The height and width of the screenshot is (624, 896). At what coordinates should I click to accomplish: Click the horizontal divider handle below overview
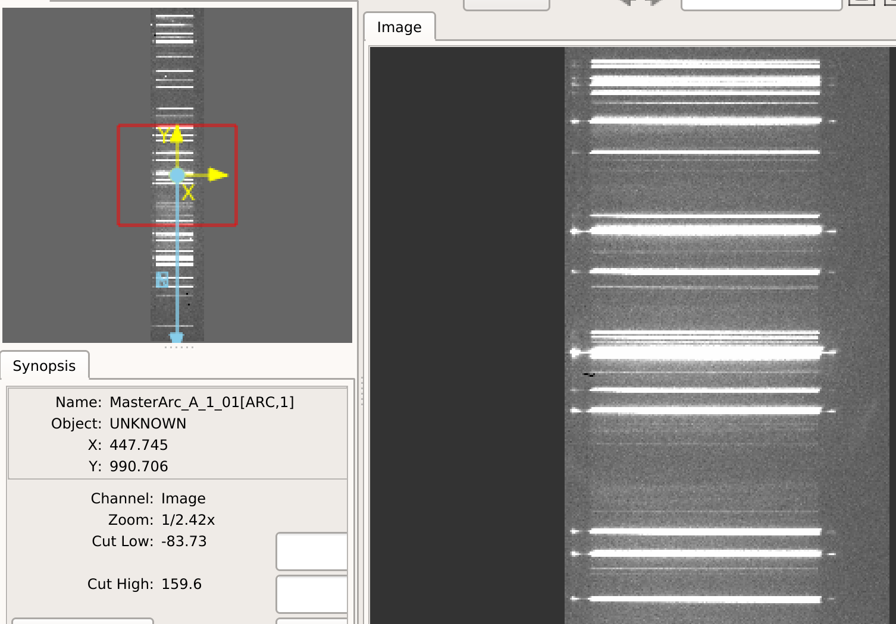point(178,347)
